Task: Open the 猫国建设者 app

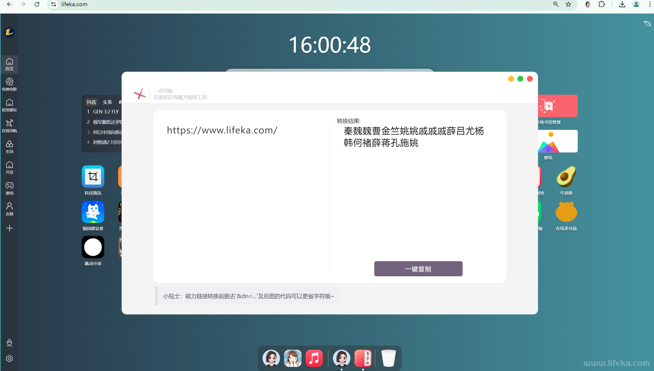Action: click(93, 212)
